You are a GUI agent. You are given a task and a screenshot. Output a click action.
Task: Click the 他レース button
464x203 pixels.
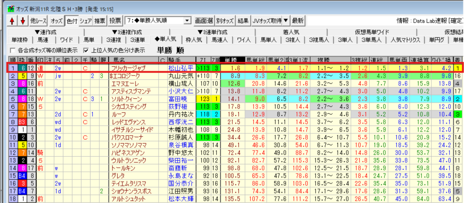(x=38, y=20)
